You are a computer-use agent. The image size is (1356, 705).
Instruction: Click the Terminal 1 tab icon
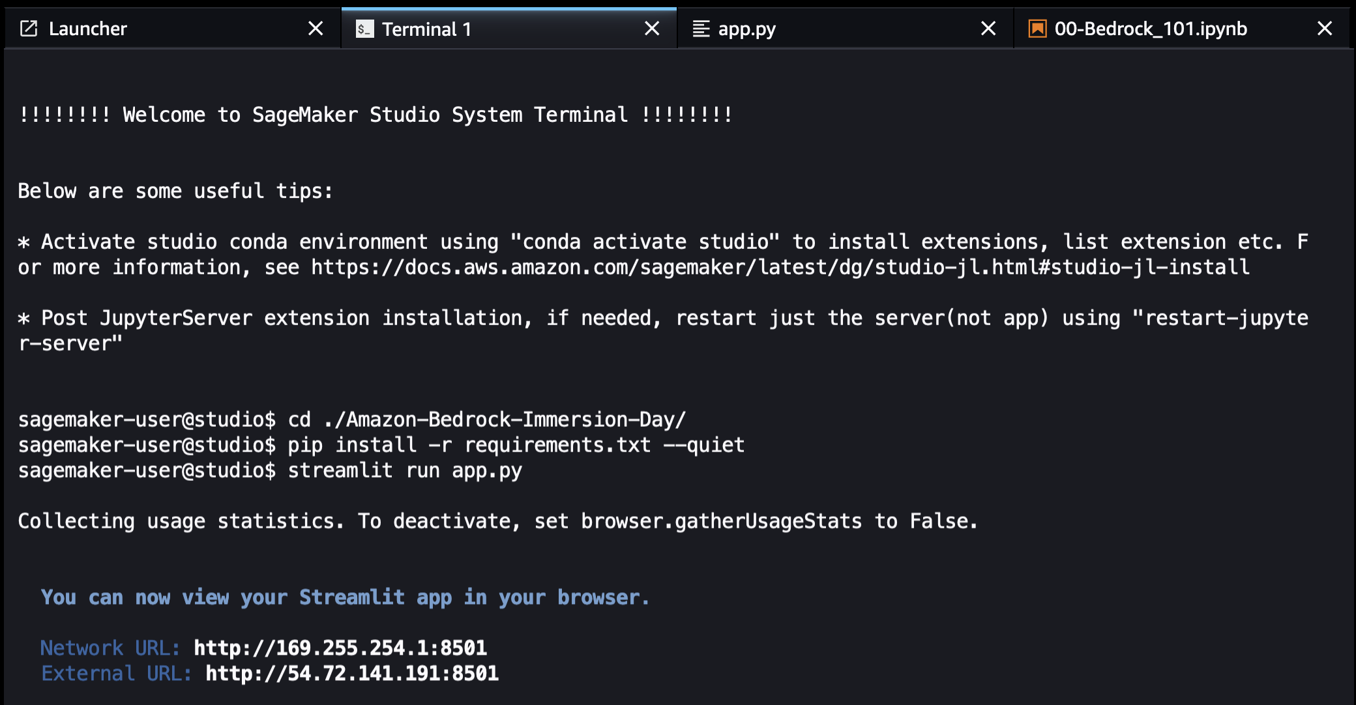tap(364, 29)
